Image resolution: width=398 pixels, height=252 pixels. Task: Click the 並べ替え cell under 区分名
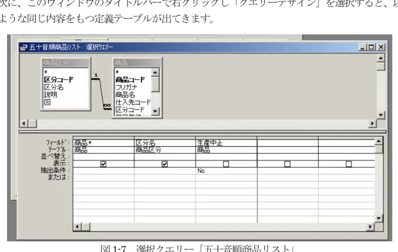point(165,157)
